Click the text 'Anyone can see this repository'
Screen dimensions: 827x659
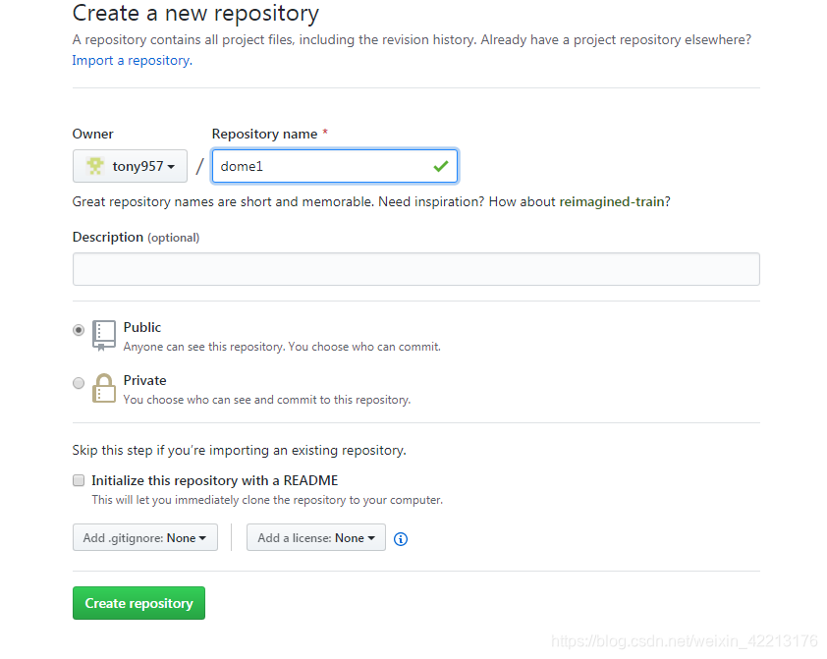click(x=204, y=347)
